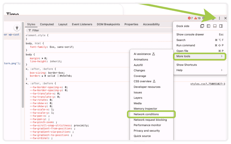This screenshot has width=231, height=144.
Task: Click the line-height: inherit declaration
Action: 46,61
